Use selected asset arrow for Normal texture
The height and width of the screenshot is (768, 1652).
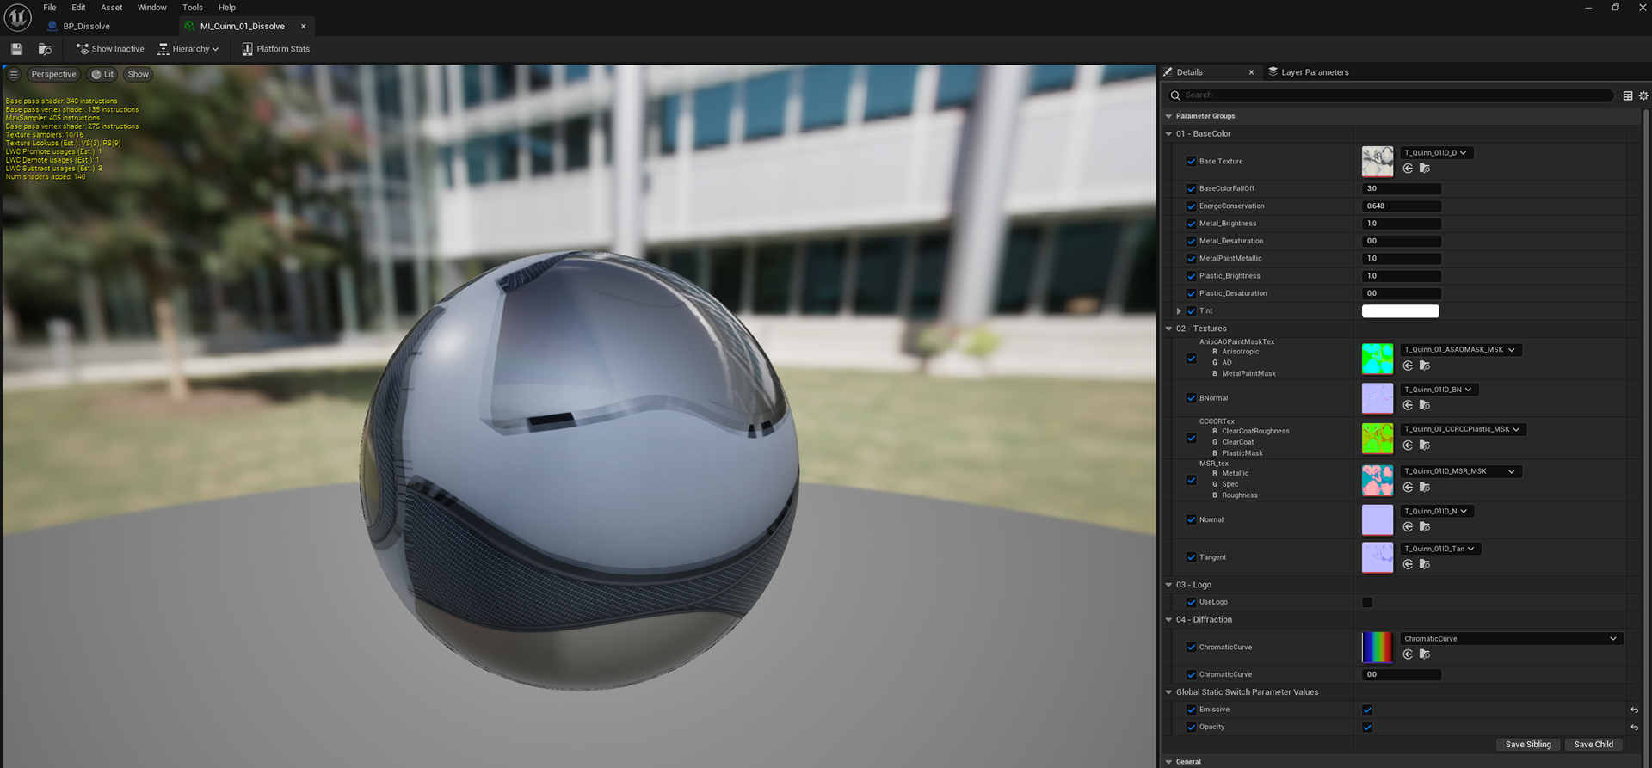1408,527
